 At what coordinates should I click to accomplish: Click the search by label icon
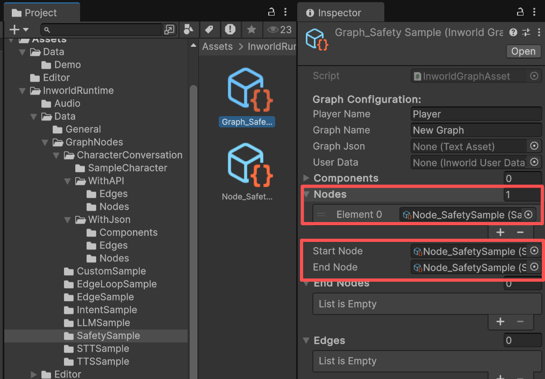click(x=209, y=30)
